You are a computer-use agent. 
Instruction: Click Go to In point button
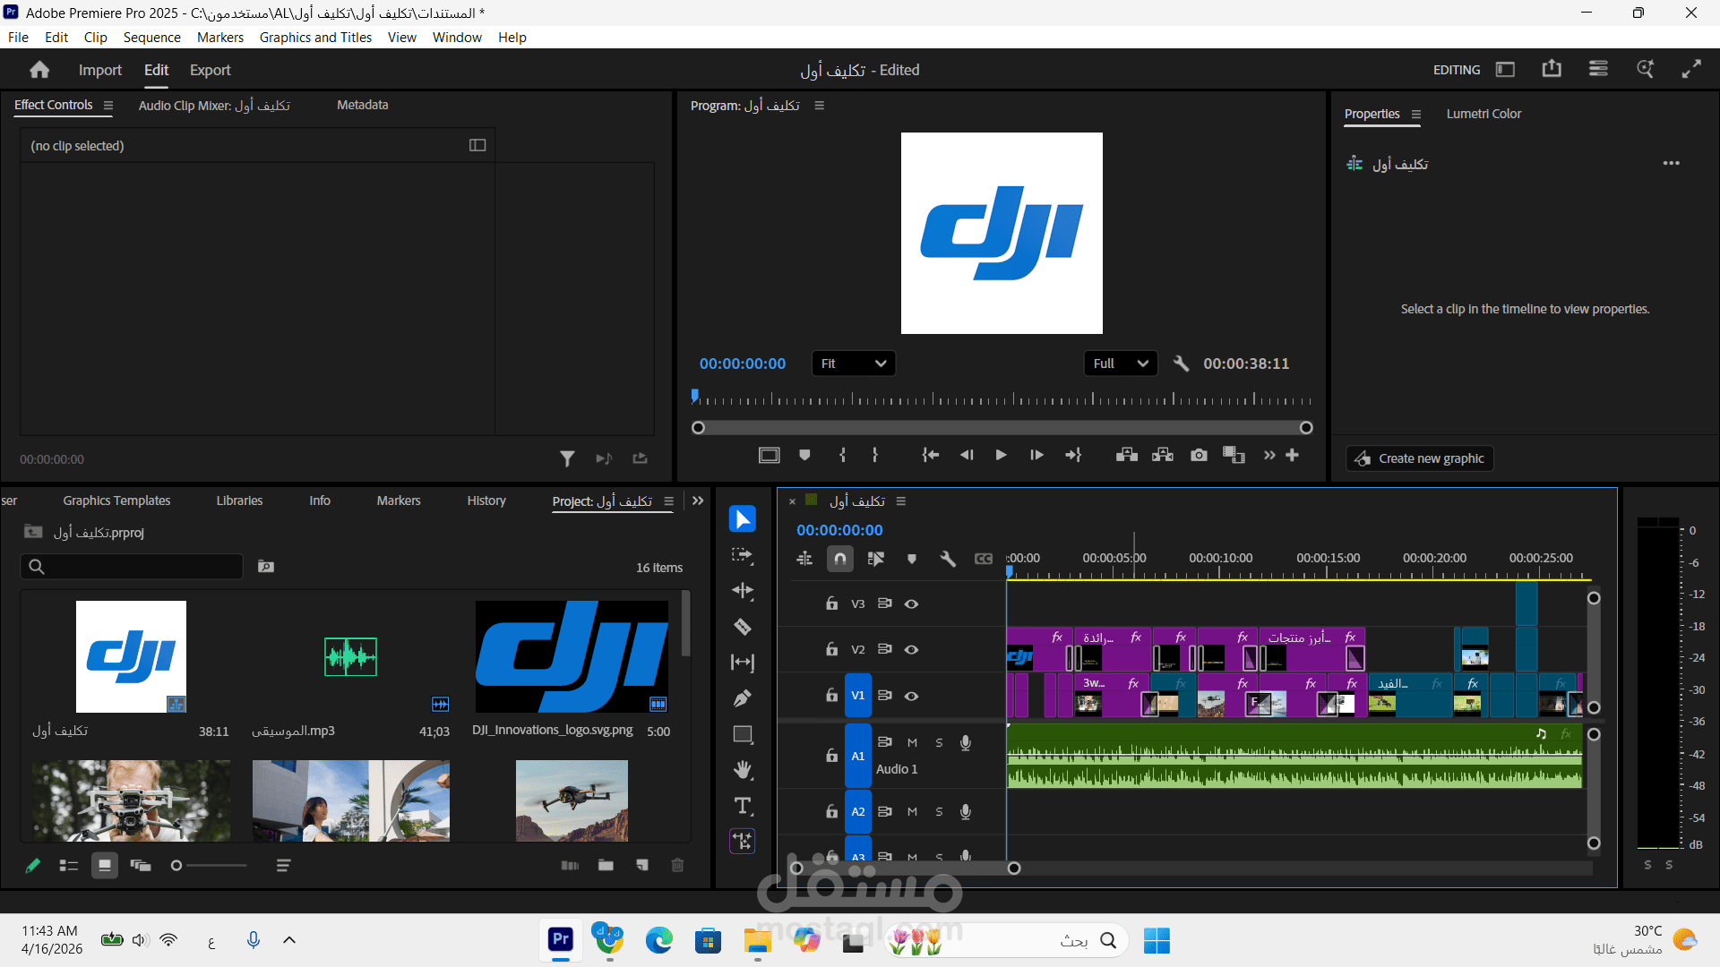(931, 456)
